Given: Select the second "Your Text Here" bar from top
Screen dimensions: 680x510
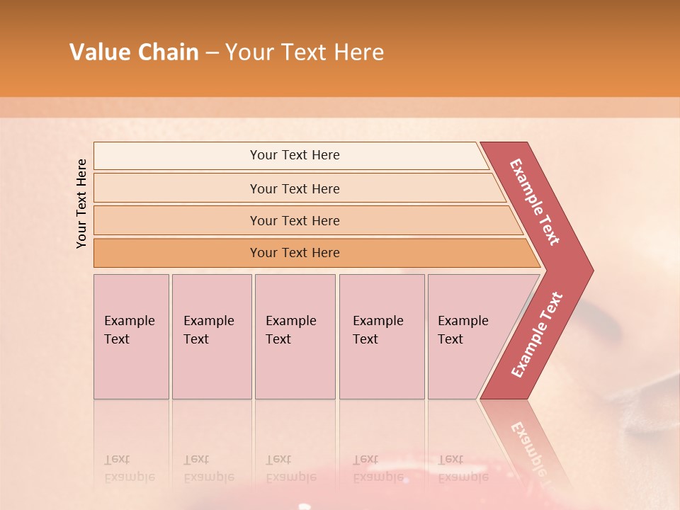Looking at the screenshot, I should [x=294, y=188].
